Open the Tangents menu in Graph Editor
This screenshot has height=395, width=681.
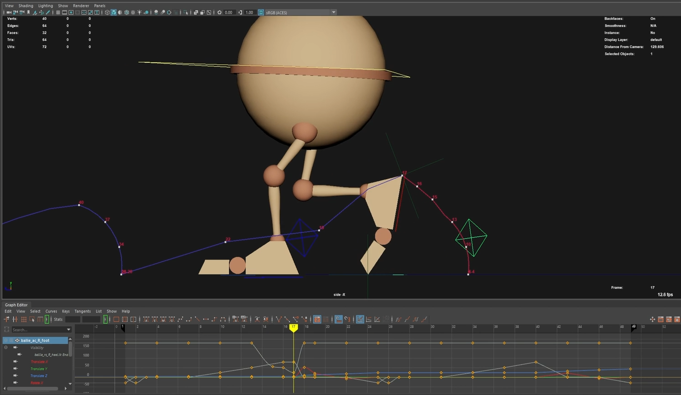pyautogui.click(x=82, y=311)
